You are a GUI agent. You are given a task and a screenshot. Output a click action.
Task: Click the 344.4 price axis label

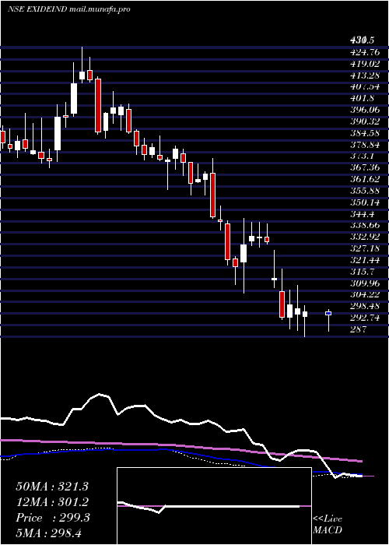(x=362, y=214)
